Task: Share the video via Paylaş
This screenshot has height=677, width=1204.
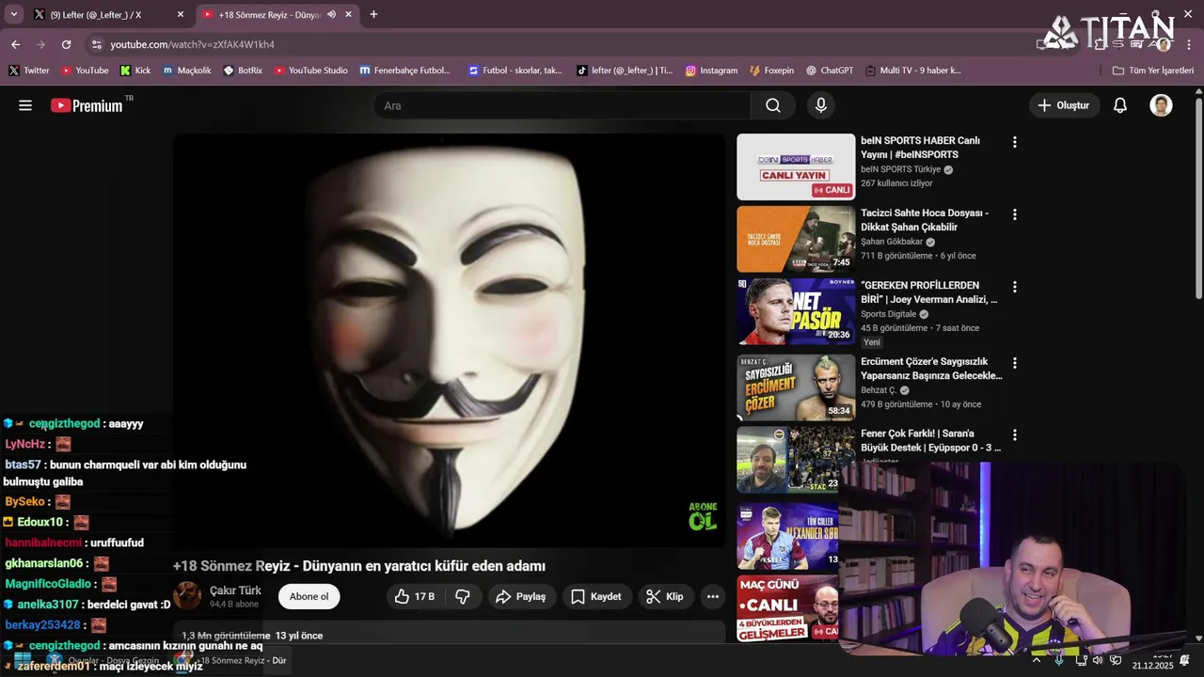Action: [521, 596]
